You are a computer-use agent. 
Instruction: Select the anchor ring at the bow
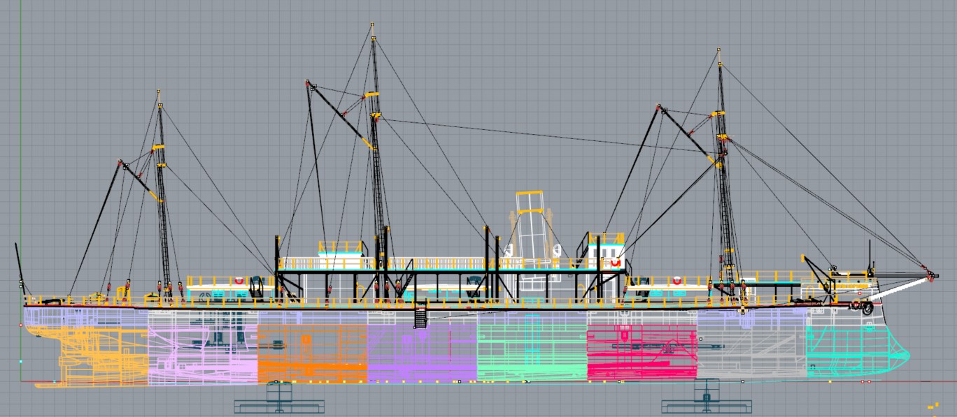[x=867, y=307]
